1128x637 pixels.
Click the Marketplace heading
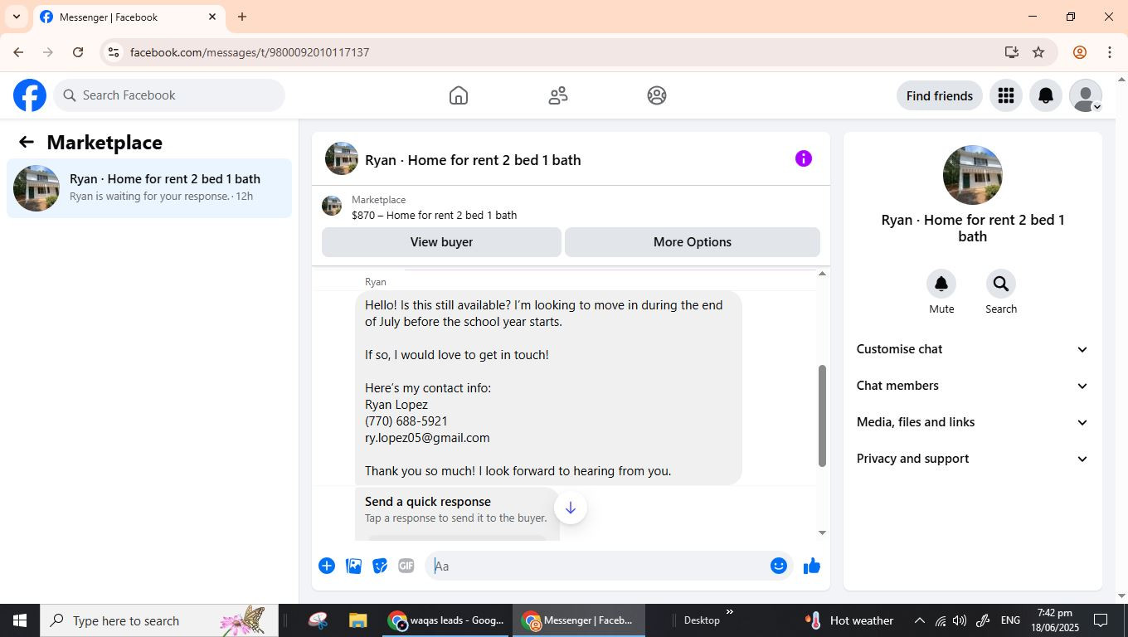click(x=105, y=143)
